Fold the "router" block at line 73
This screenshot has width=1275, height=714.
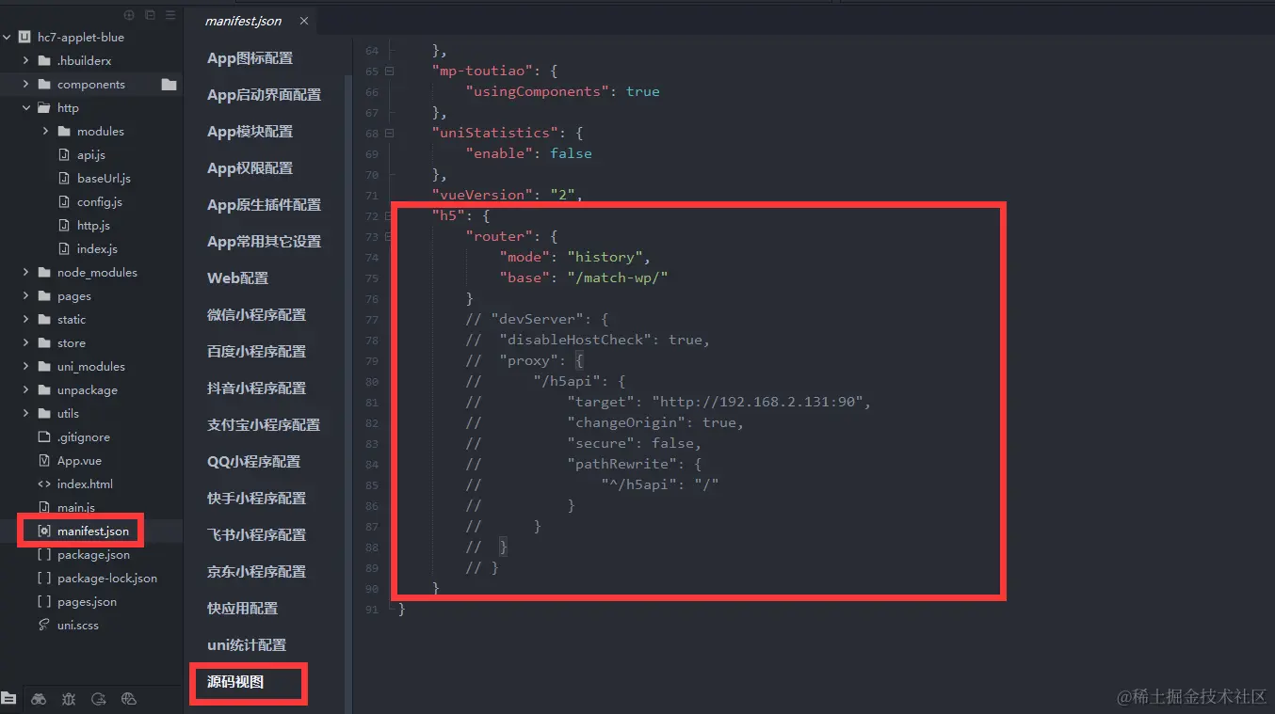pyautogui.click(x=390, y=237)
